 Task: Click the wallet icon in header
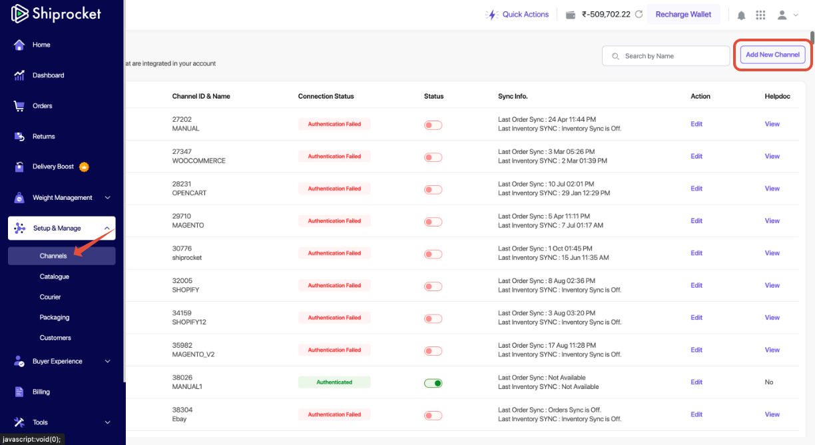(571, 15)
